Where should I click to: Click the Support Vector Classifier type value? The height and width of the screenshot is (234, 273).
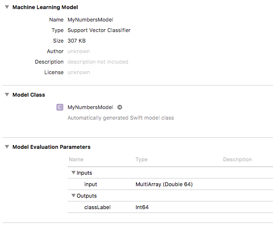99,30
